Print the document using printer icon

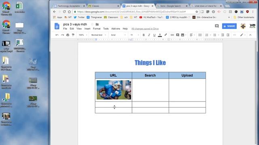pyautogui.click(x=68, y=35)
